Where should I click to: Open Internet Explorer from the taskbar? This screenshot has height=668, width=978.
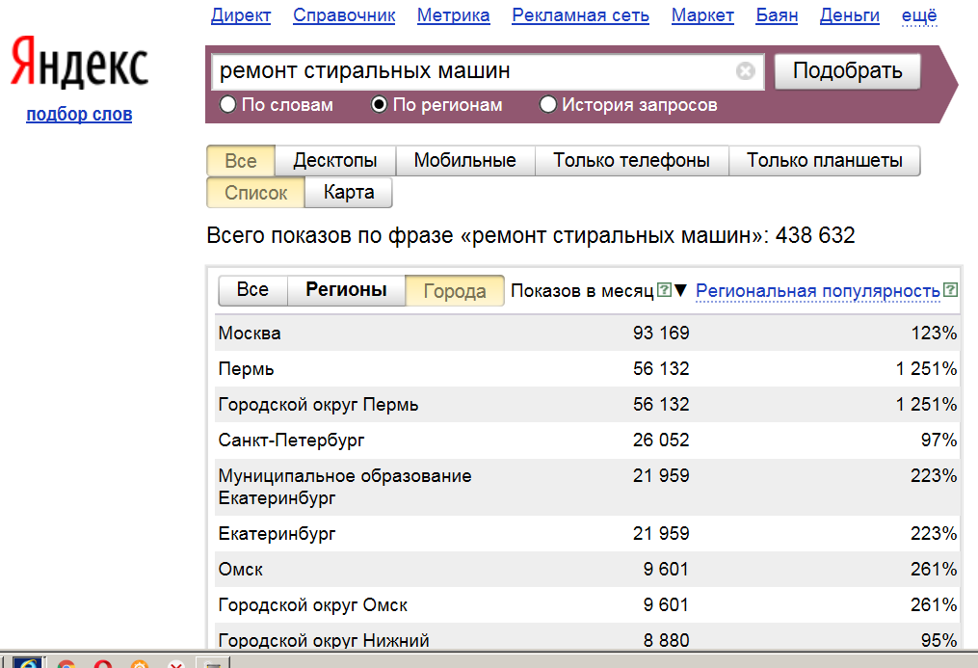(x=26, y=664)
